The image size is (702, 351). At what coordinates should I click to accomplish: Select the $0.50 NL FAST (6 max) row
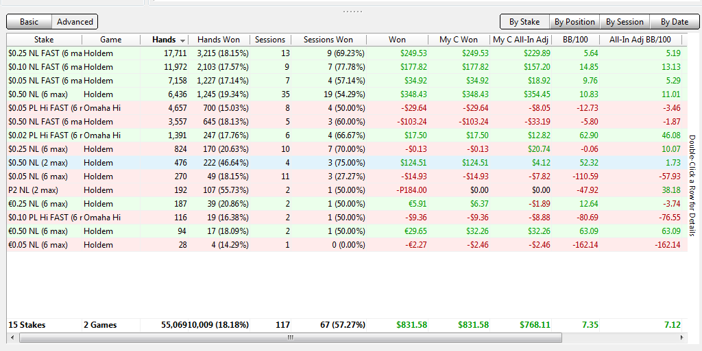(347, 122)
